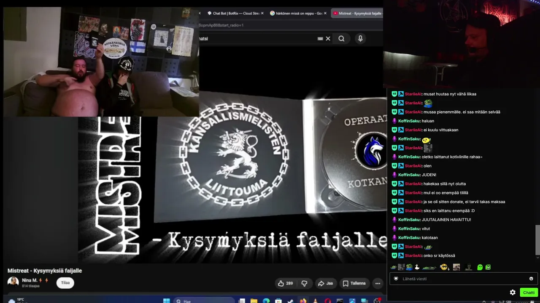Click the chat scrollbar thumb
The image size is (540, 303).
tap(537, 239)
